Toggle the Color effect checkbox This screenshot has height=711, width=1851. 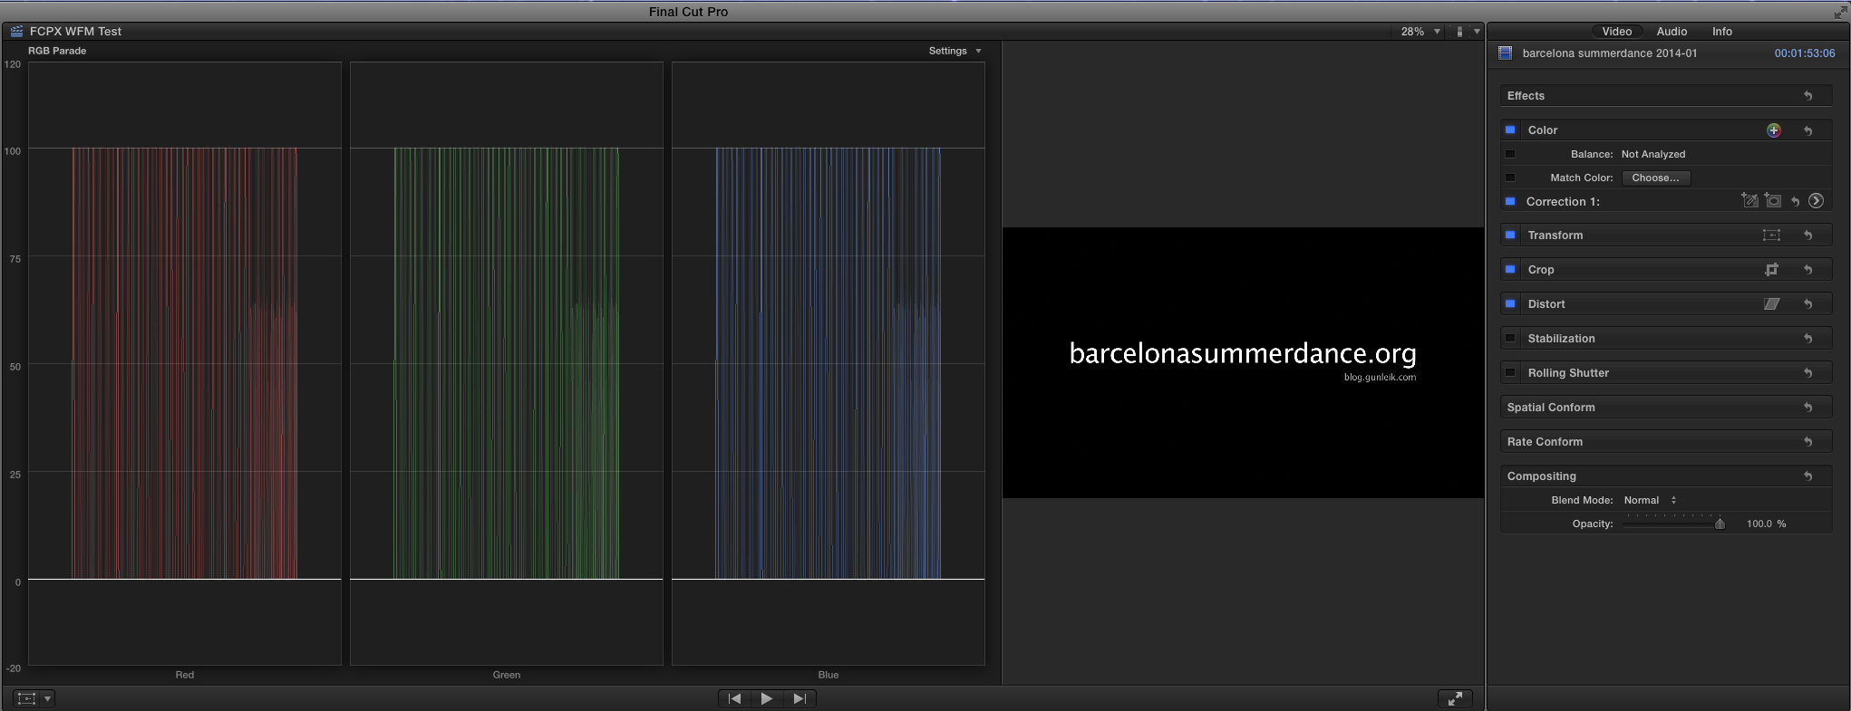tap(1510, 130)
